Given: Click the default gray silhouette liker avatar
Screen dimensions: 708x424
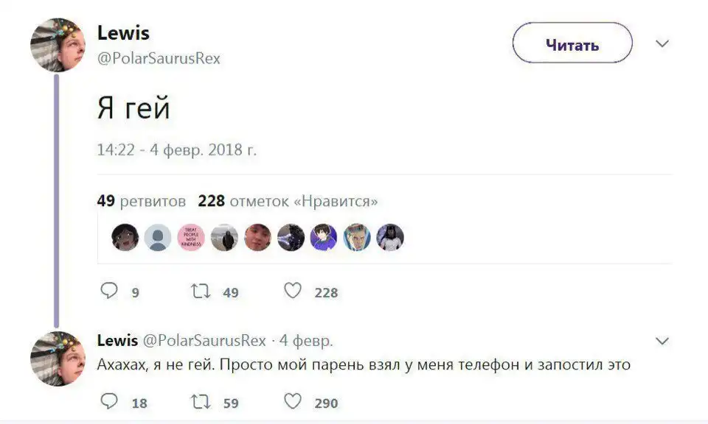Looking at the screenshot, I should (157, 237).
